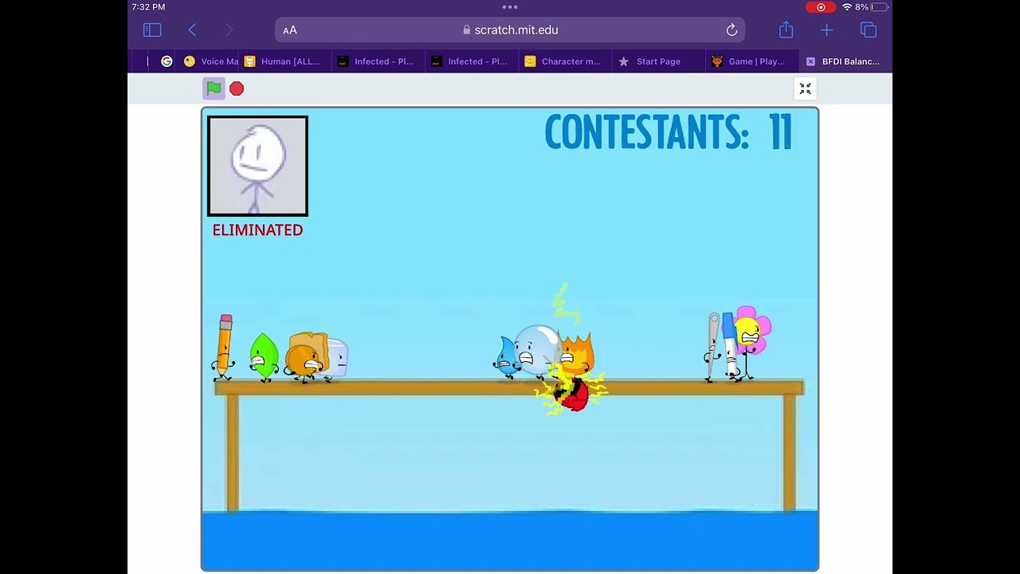Stop the project with the red stop button
The image size is (1020, 574).
tap(237, 88)
